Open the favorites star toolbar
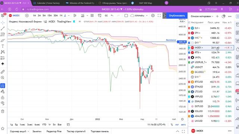The width and height of the screenshot is (239, 134). [x=3, y=128]
